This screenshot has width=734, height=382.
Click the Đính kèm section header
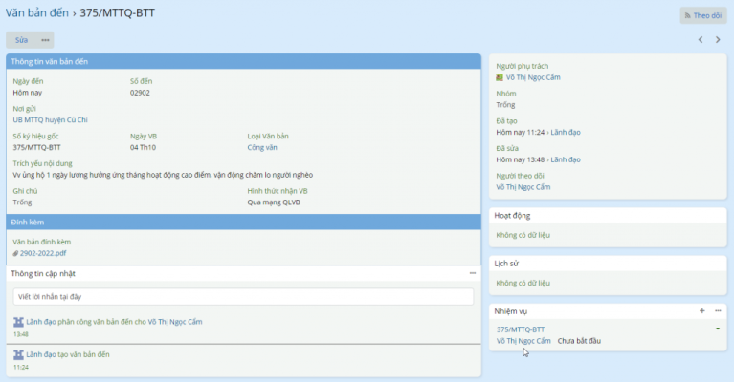pos(243,223)
